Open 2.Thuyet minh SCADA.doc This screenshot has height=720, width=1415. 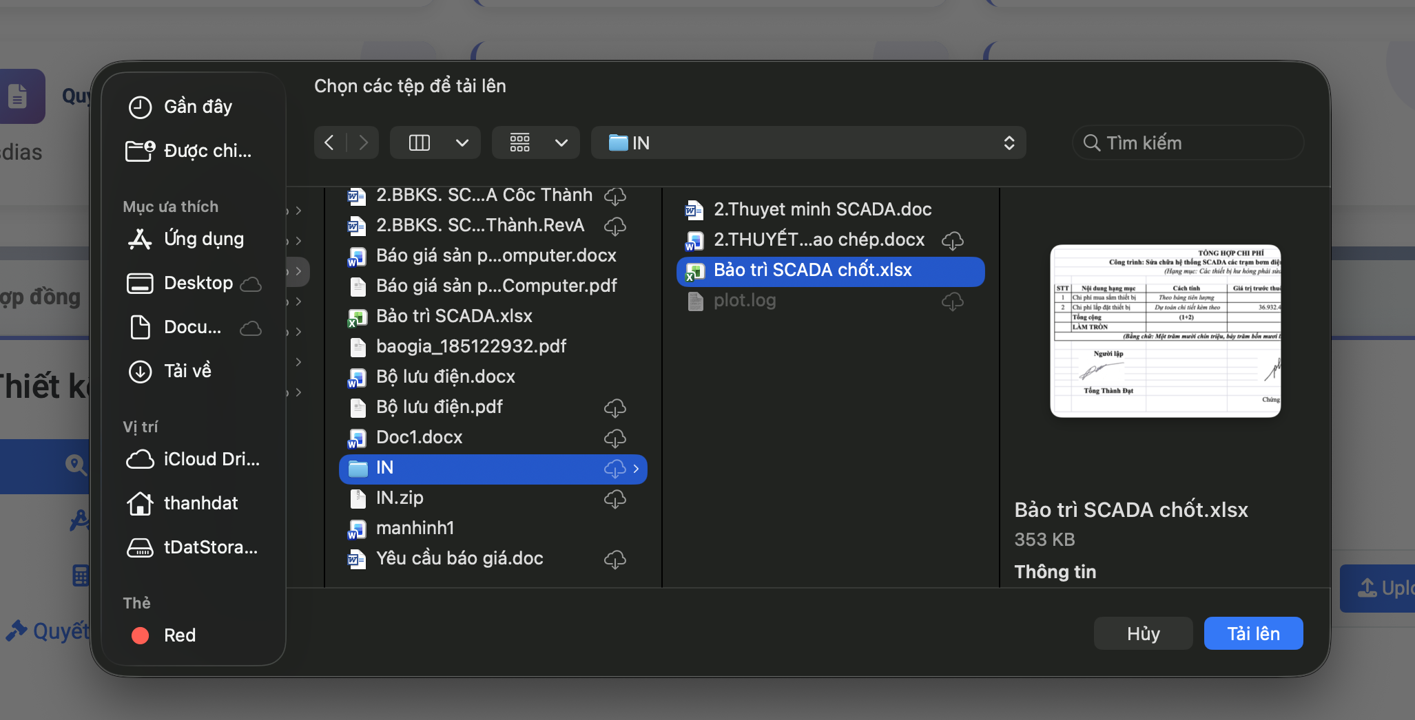[x=820, y=209]
